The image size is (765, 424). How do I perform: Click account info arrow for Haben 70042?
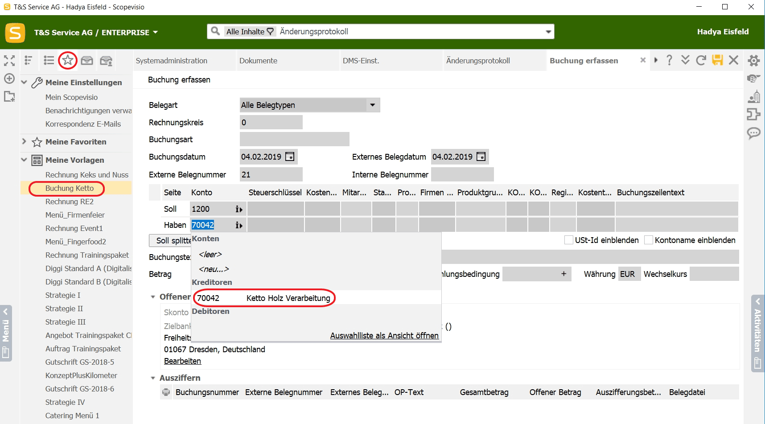(239, 225)
